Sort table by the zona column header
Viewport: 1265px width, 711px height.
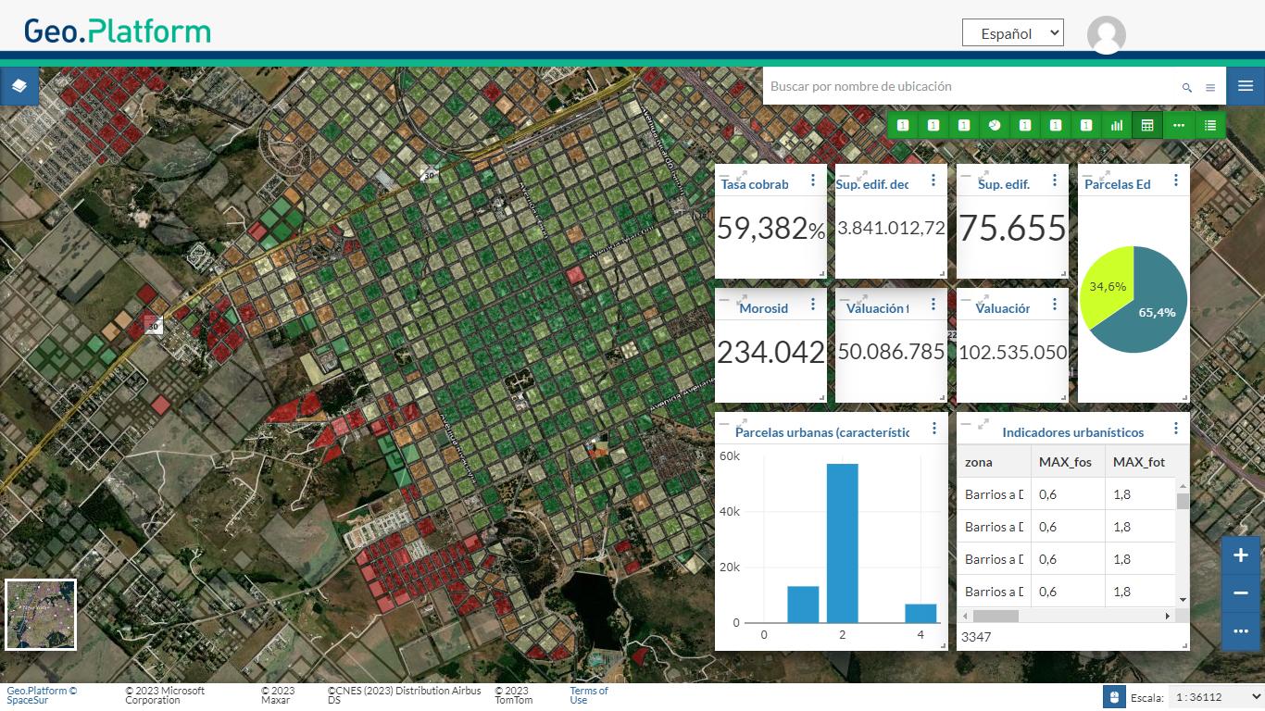click(x=995, y=462)
